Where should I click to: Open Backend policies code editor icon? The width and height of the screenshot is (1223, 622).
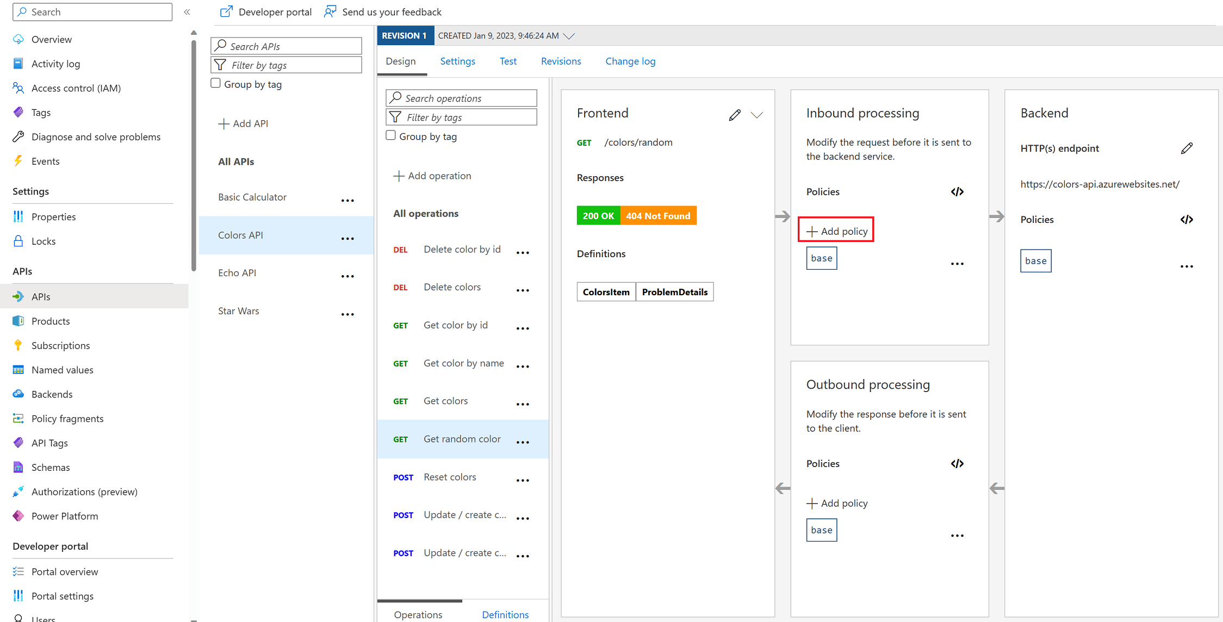click(x=1187, y=220)
